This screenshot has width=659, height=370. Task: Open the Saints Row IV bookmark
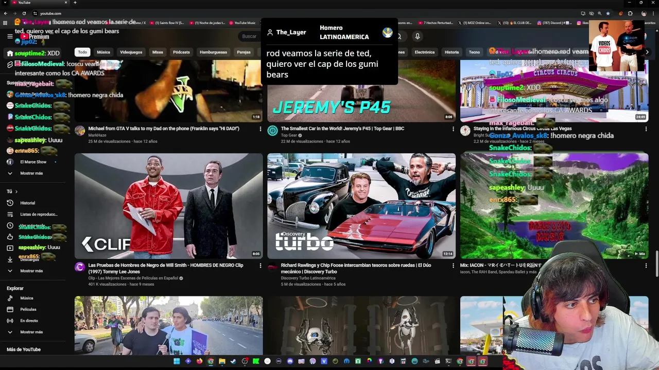click(167, 23)
